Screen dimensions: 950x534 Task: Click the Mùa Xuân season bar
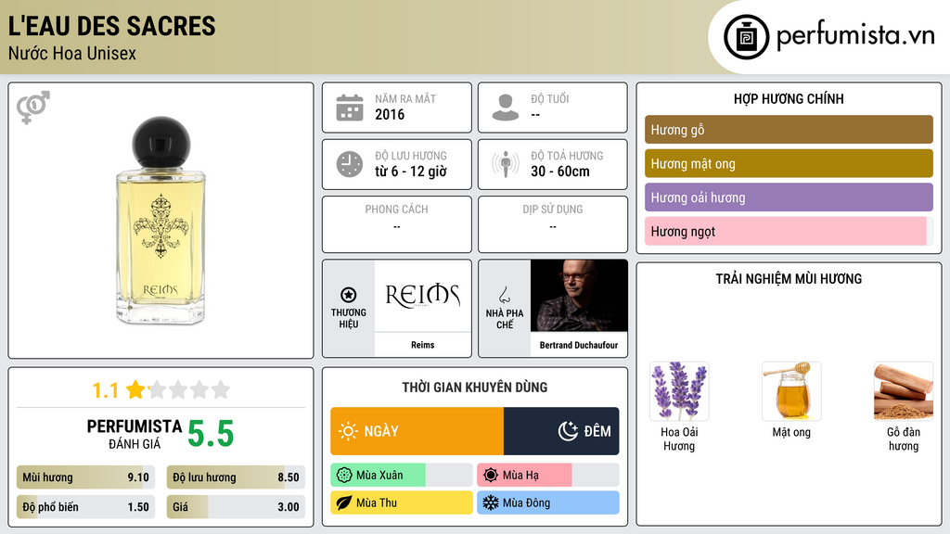[x=402, y=476]
